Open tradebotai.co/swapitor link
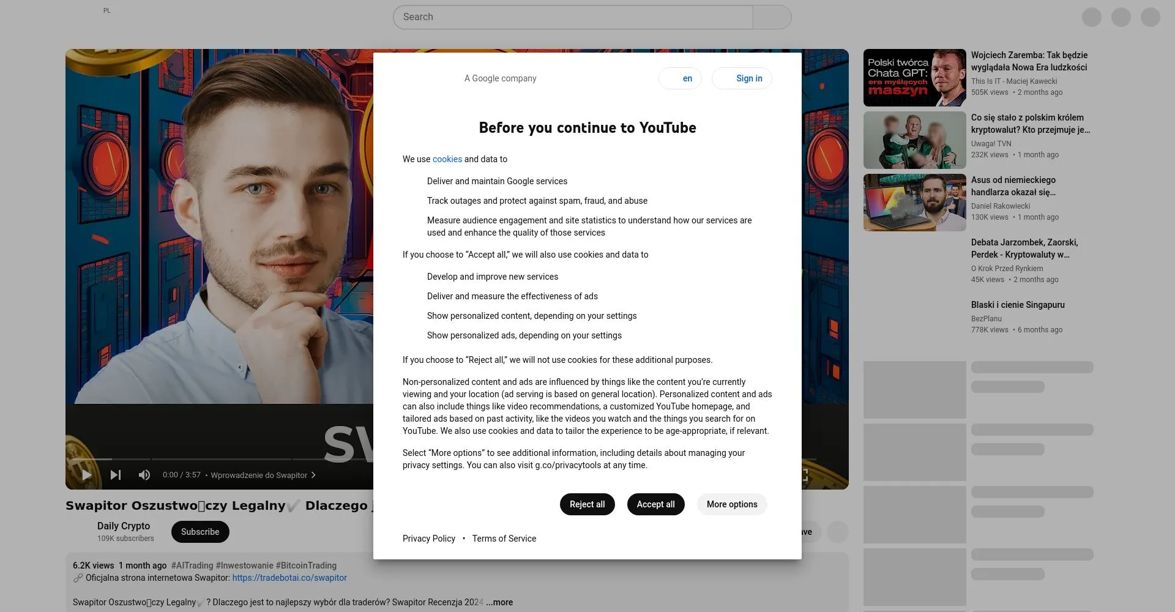 click(289, 578)
